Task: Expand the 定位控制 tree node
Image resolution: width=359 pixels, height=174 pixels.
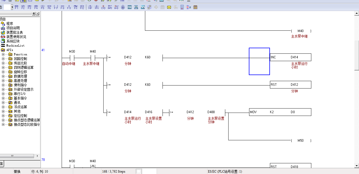Action: pos(3,116)
